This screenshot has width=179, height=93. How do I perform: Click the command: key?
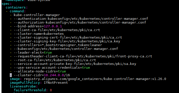point(18,11)
